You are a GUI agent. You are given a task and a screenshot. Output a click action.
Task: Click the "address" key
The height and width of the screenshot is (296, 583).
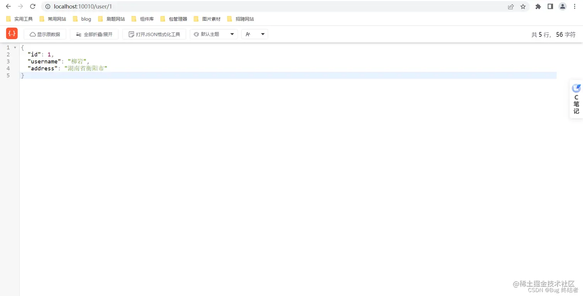pos(42,69)
